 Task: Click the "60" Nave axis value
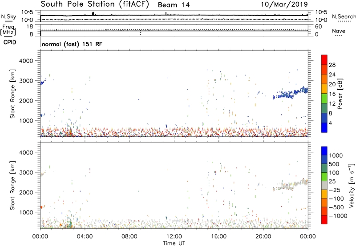click(318, 27)
